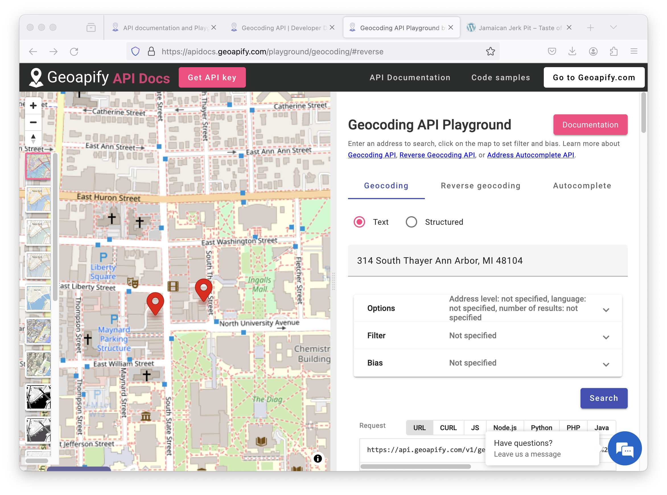Choose the black and white map style

coord(38,397)
